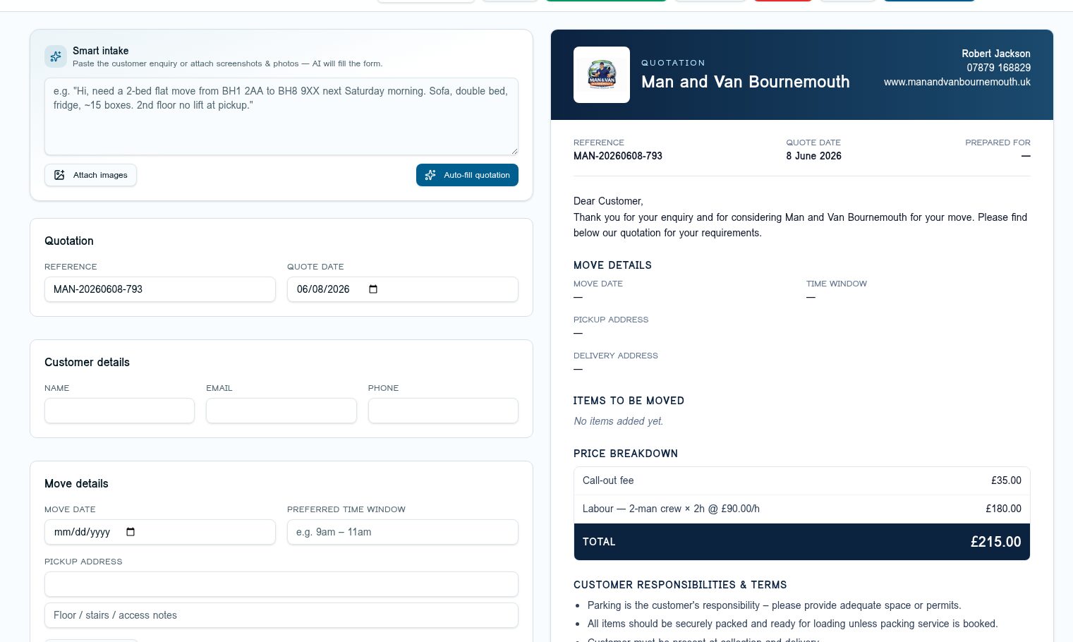
Task: Click the Pickup address input
Action: coord(281,584)
